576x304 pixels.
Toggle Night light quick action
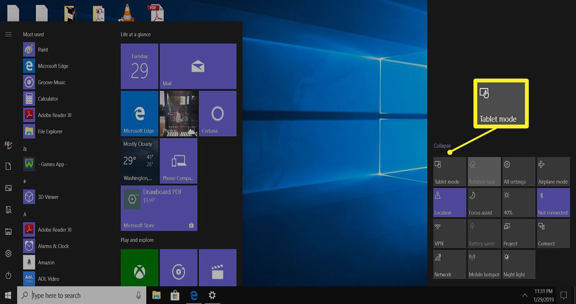point(519,265)
